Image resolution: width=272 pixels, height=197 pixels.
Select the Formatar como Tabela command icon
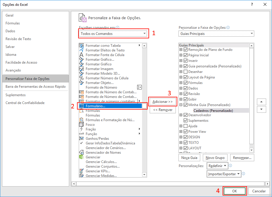(81, 46)
